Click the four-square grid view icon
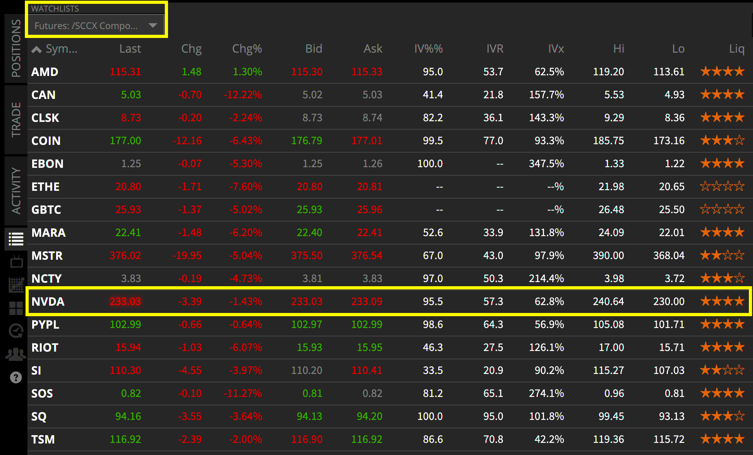Image resolution: width=753 pixels, height=455 pixels. [16, 308]
